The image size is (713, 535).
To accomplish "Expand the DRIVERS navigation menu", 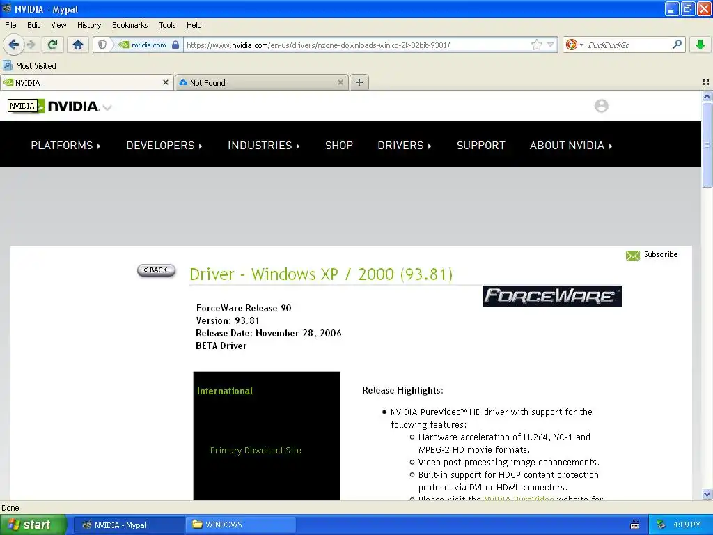I will (405, 145).
